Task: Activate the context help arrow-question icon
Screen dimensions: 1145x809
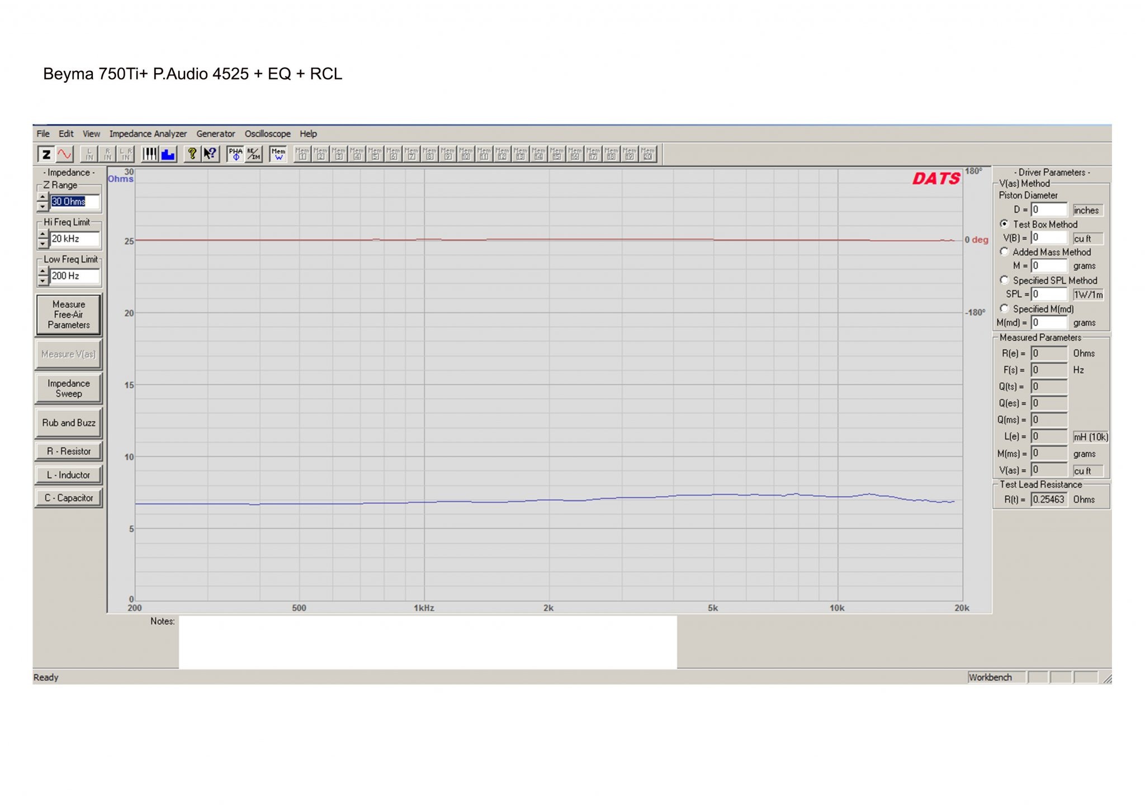Action: [x=210, y=154]
